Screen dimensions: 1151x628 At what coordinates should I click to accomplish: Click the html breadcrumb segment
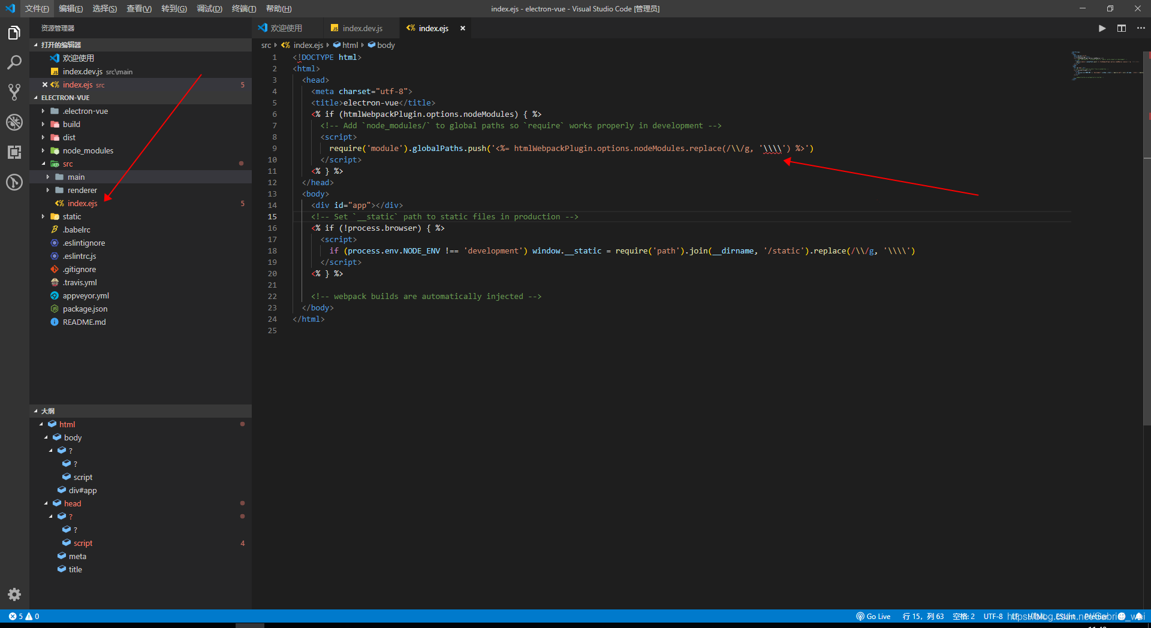[346, 45]
